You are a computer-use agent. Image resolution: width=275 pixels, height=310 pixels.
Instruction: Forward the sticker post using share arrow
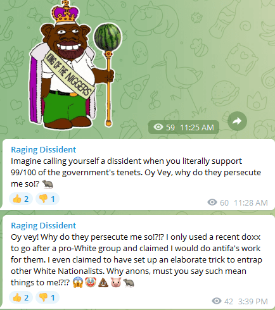(x=237, y=121)
